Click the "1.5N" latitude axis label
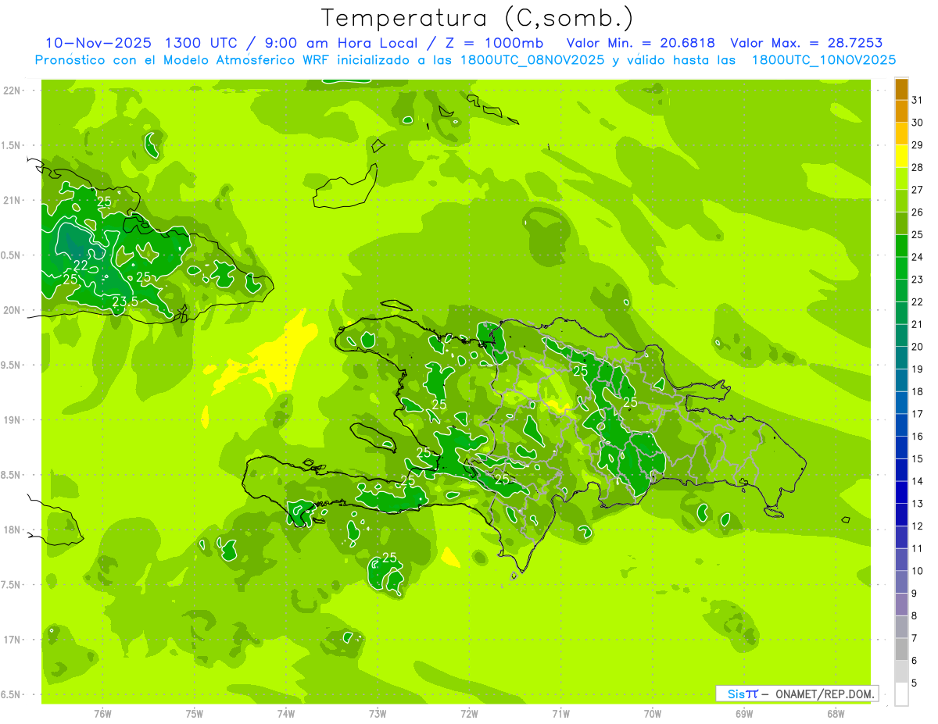 11,146
